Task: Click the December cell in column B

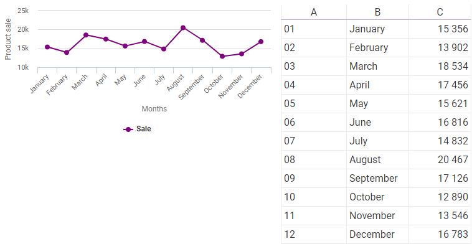Action: (377, 234)
